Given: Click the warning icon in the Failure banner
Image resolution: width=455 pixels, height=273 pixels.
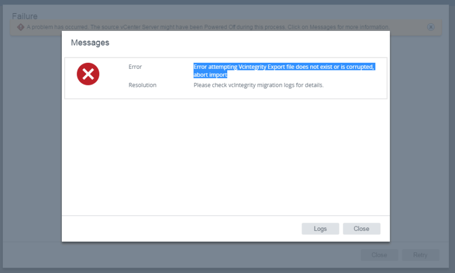Looking at the screenshot, I should tap(21, 27).
